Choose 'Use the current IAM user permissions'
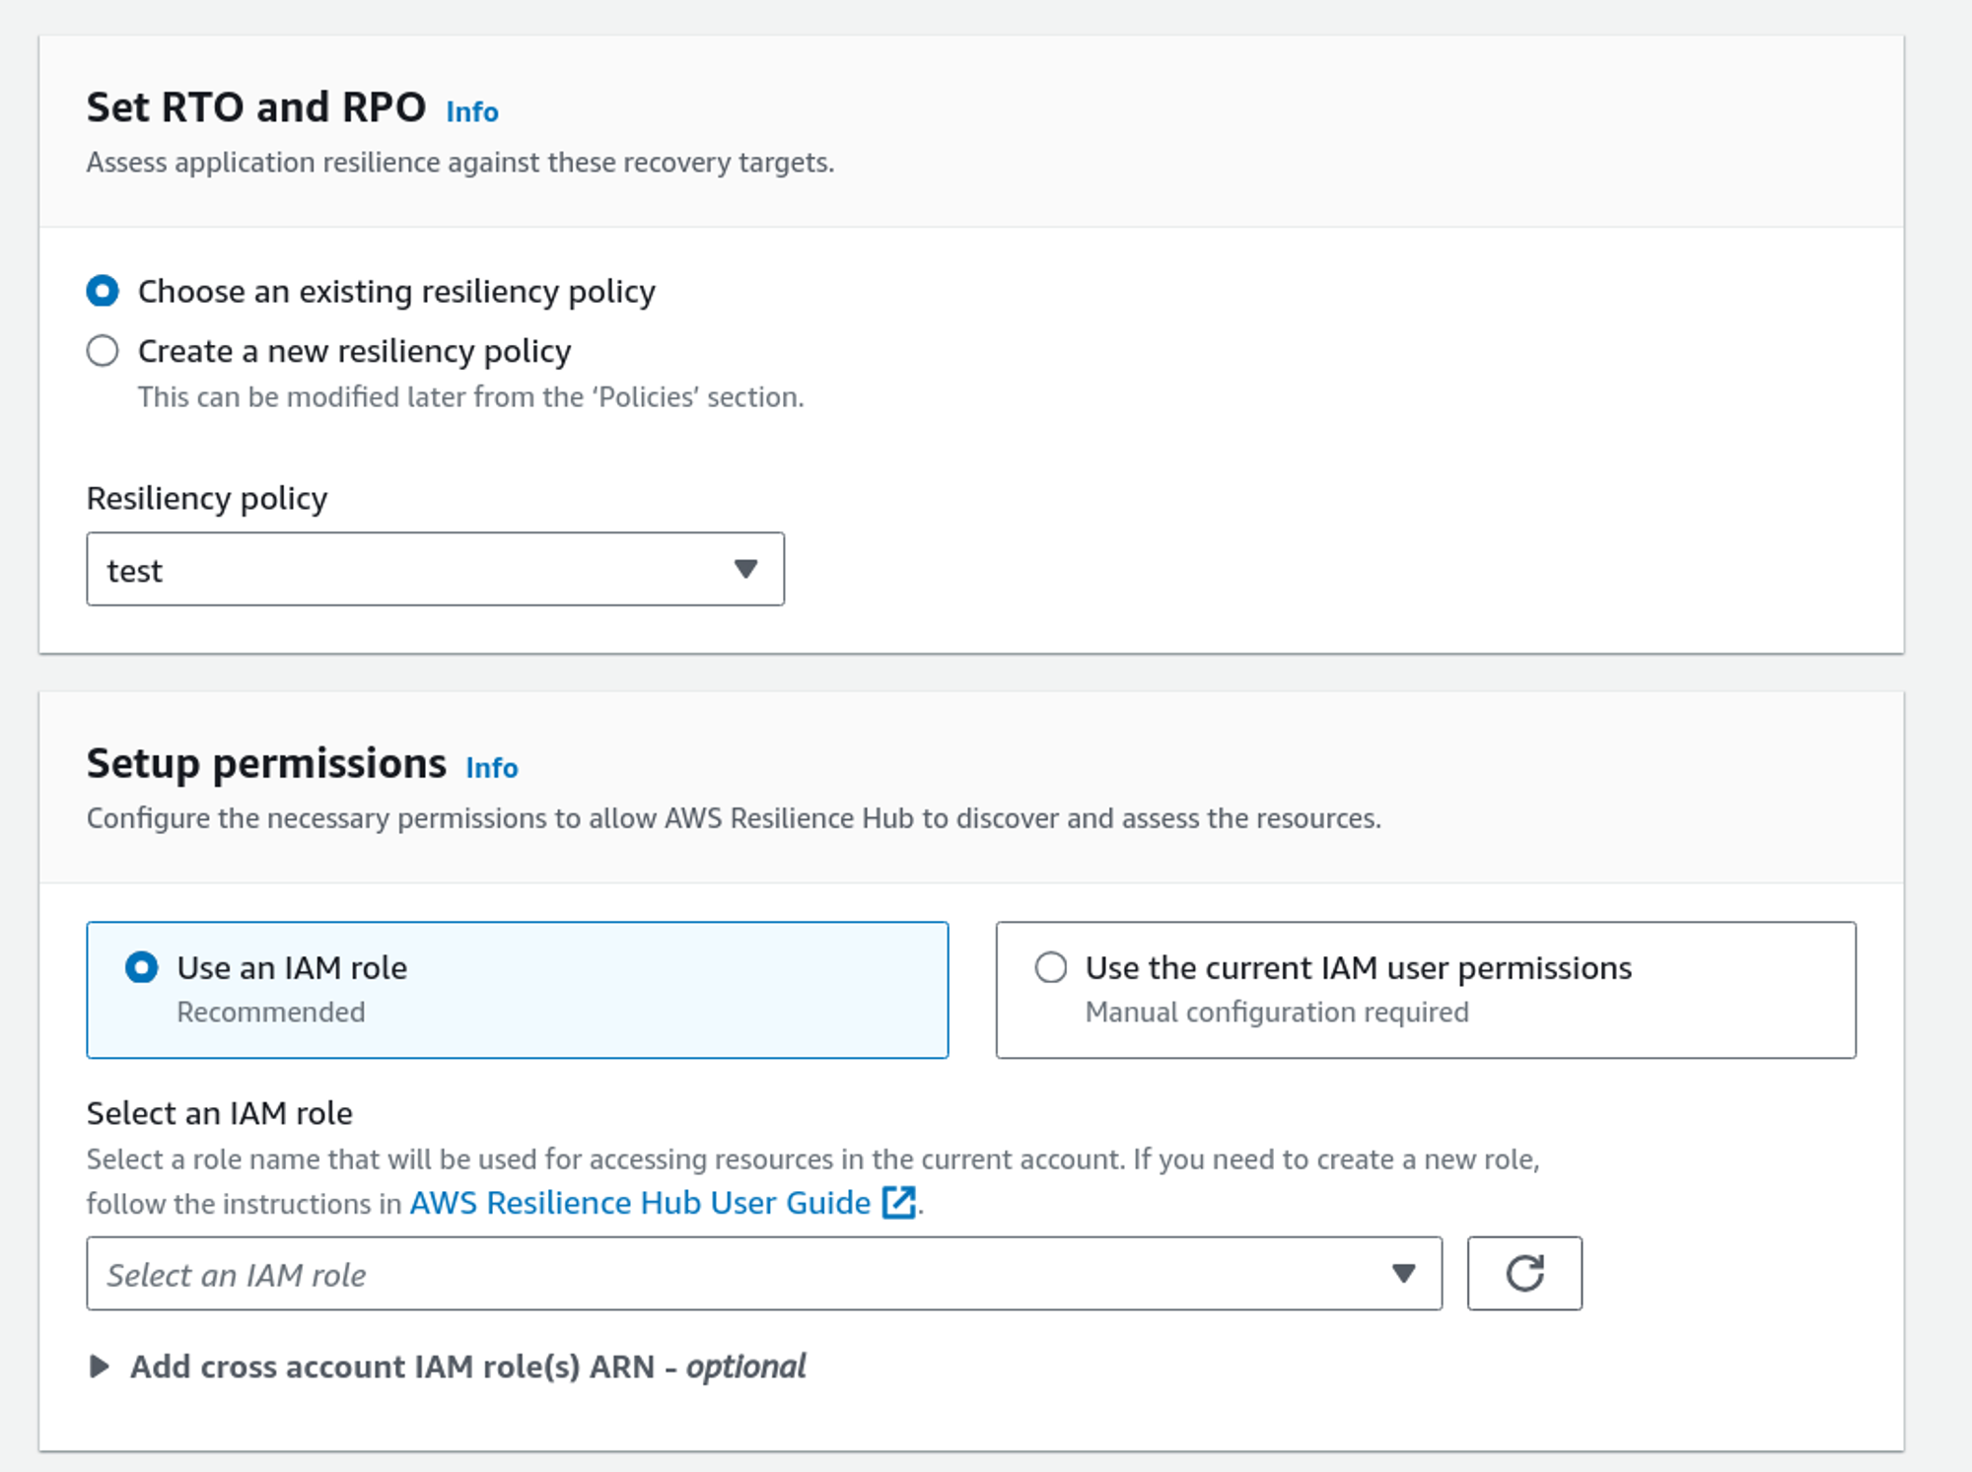This screenshot has height=1472, width=1972. click(1051, 967)
